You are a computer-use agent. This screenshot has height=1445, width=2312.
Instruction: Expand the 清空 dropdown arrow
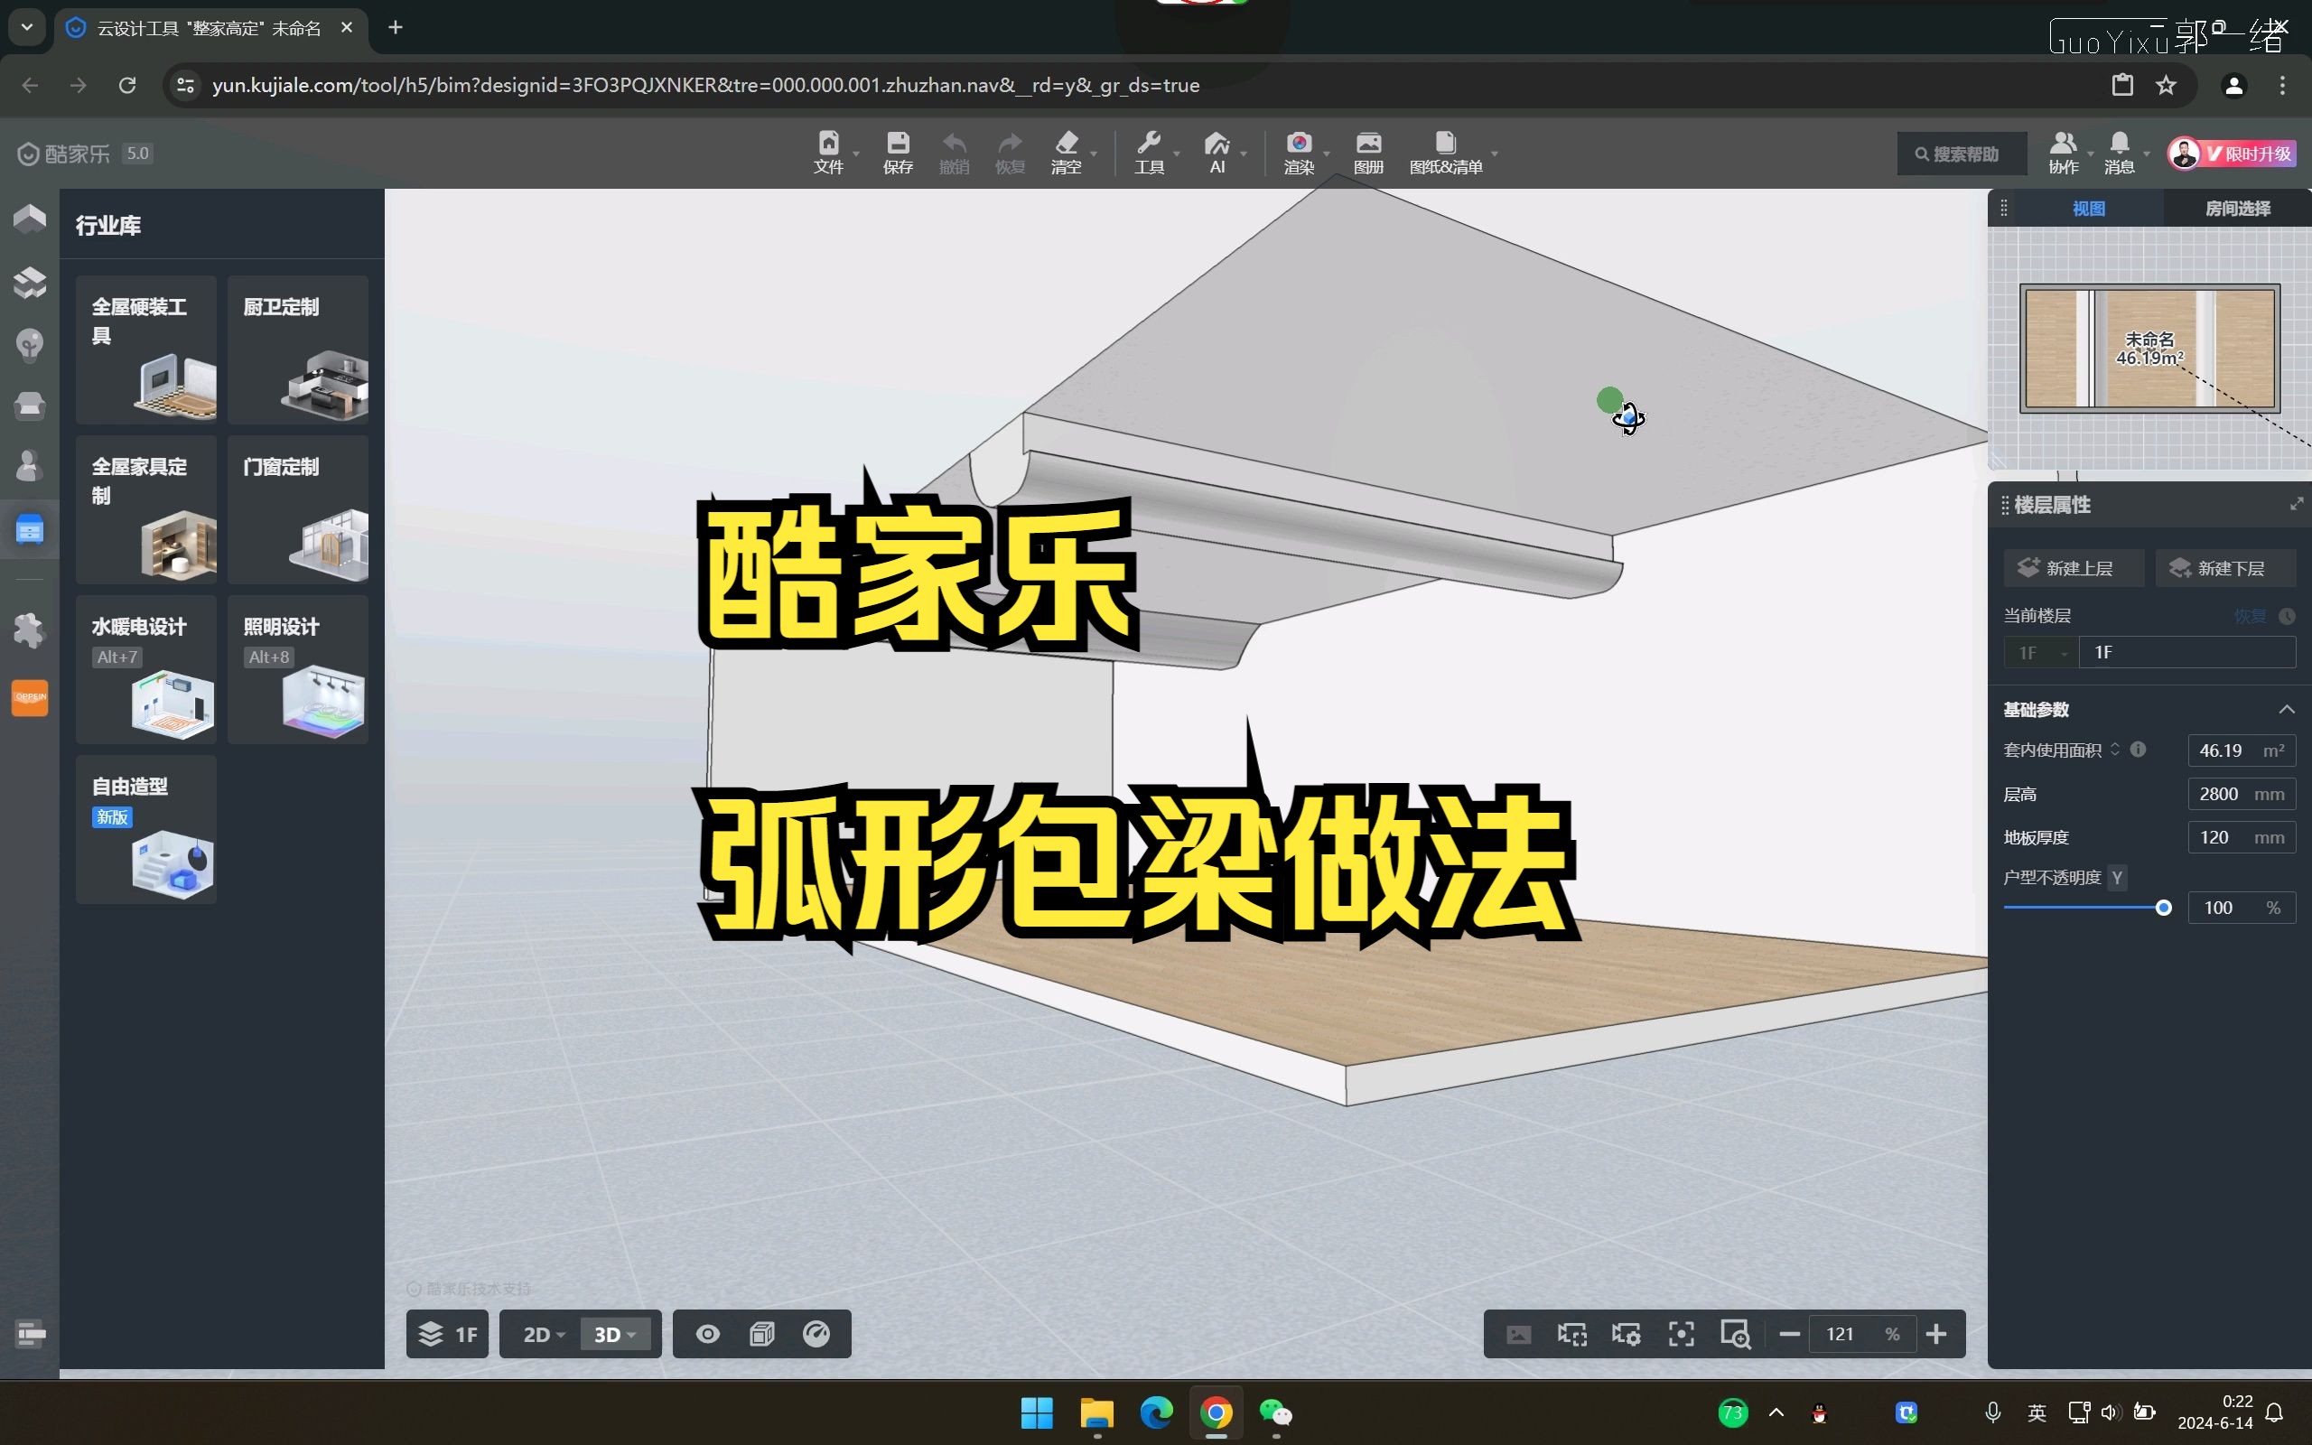(x=1094, y=154)
